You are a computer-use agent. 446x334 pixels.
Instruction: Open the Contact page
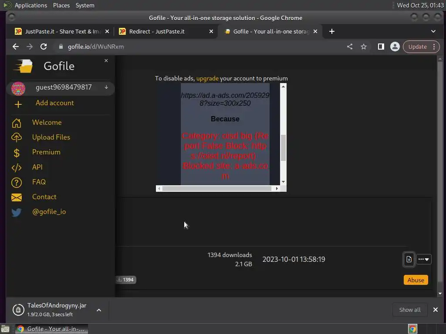(x=44, y=197)
